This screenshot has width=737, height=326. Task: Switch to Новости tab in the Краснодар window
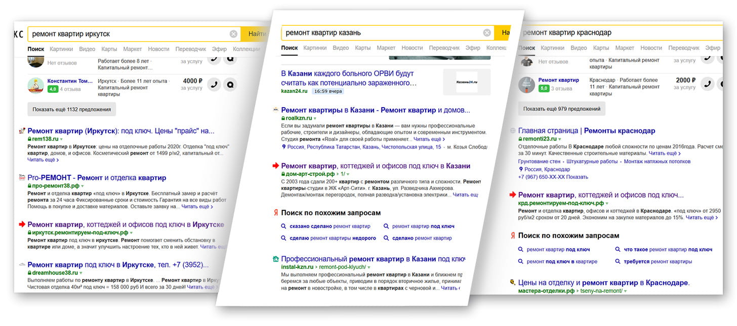[651, 48]
